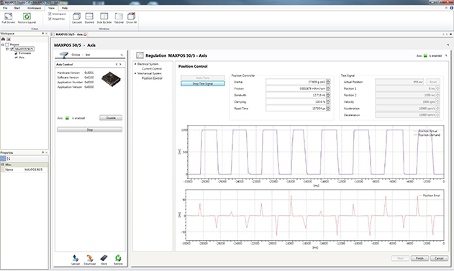Click the Restore icon below Axis Control
Image resolution: width=454 pixels, height=271 pixels.
click(x=118, y=258)
